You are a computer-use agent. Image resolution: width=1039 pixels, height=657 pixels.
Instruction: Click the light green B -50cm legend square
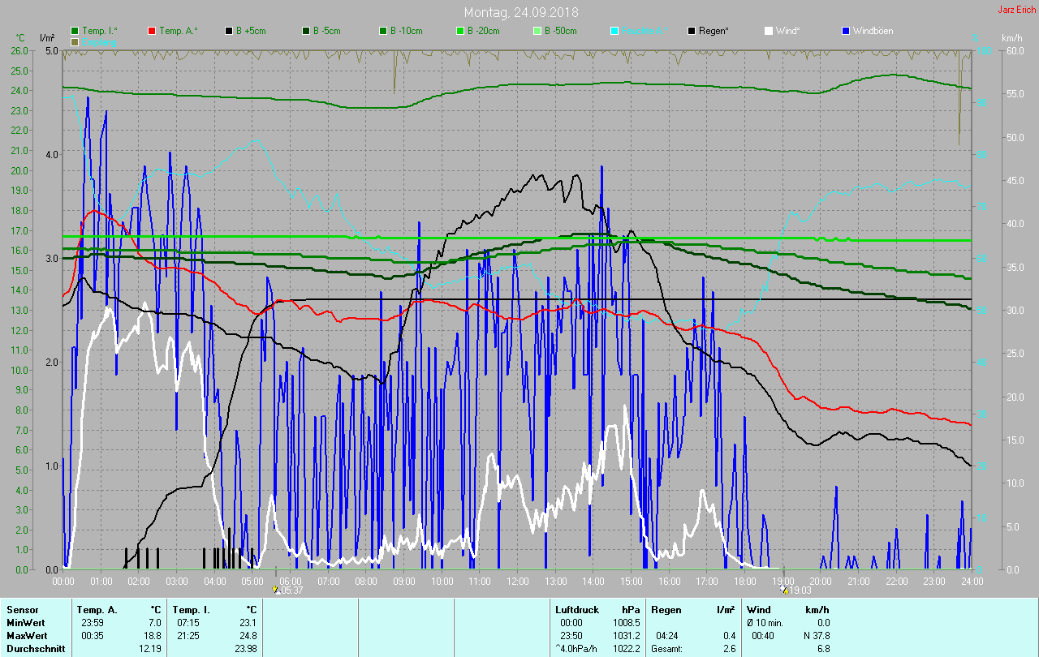(537, 31)
